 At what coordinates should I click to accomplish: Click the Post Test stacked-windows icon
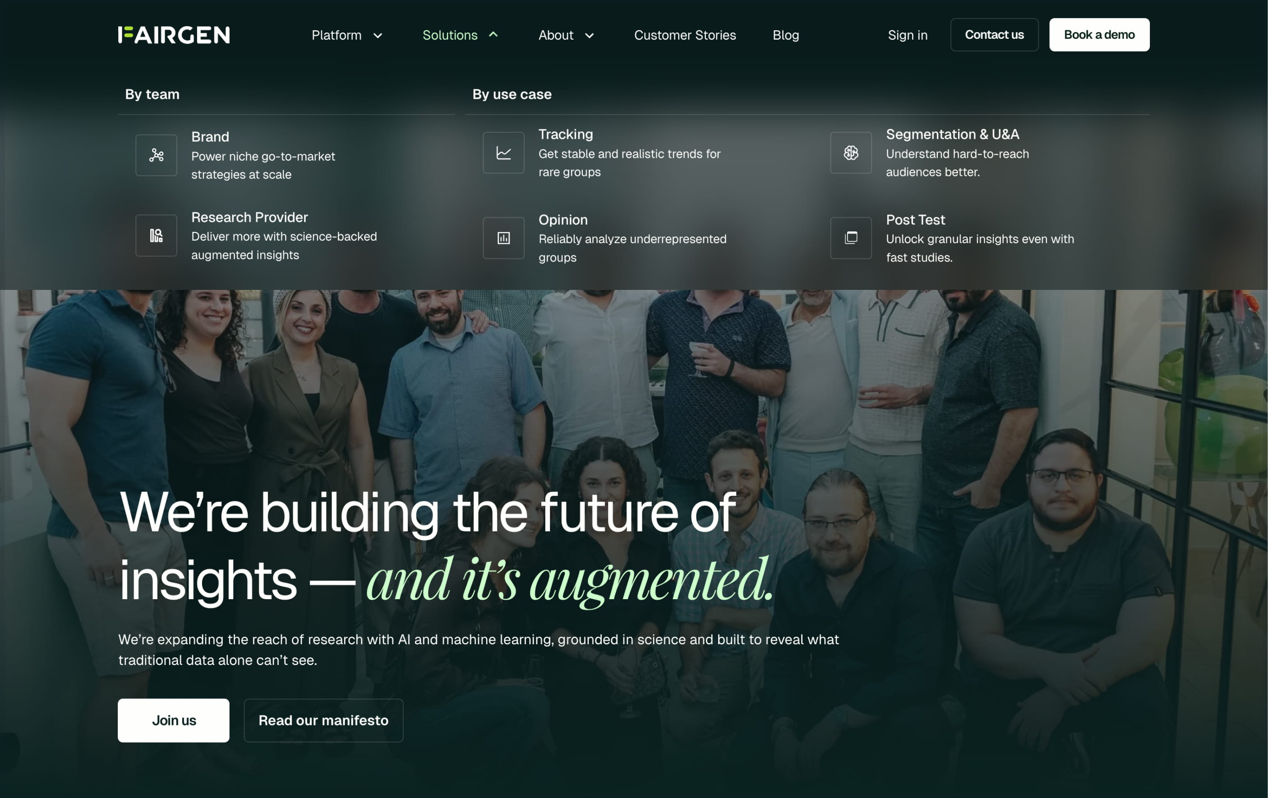[851, 238]
